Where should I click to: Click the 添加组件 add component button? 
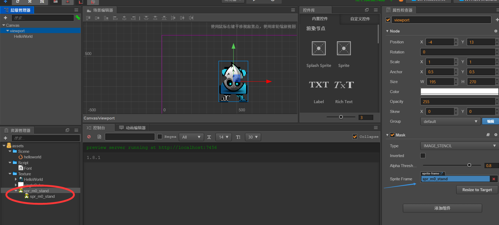[442, 208]
